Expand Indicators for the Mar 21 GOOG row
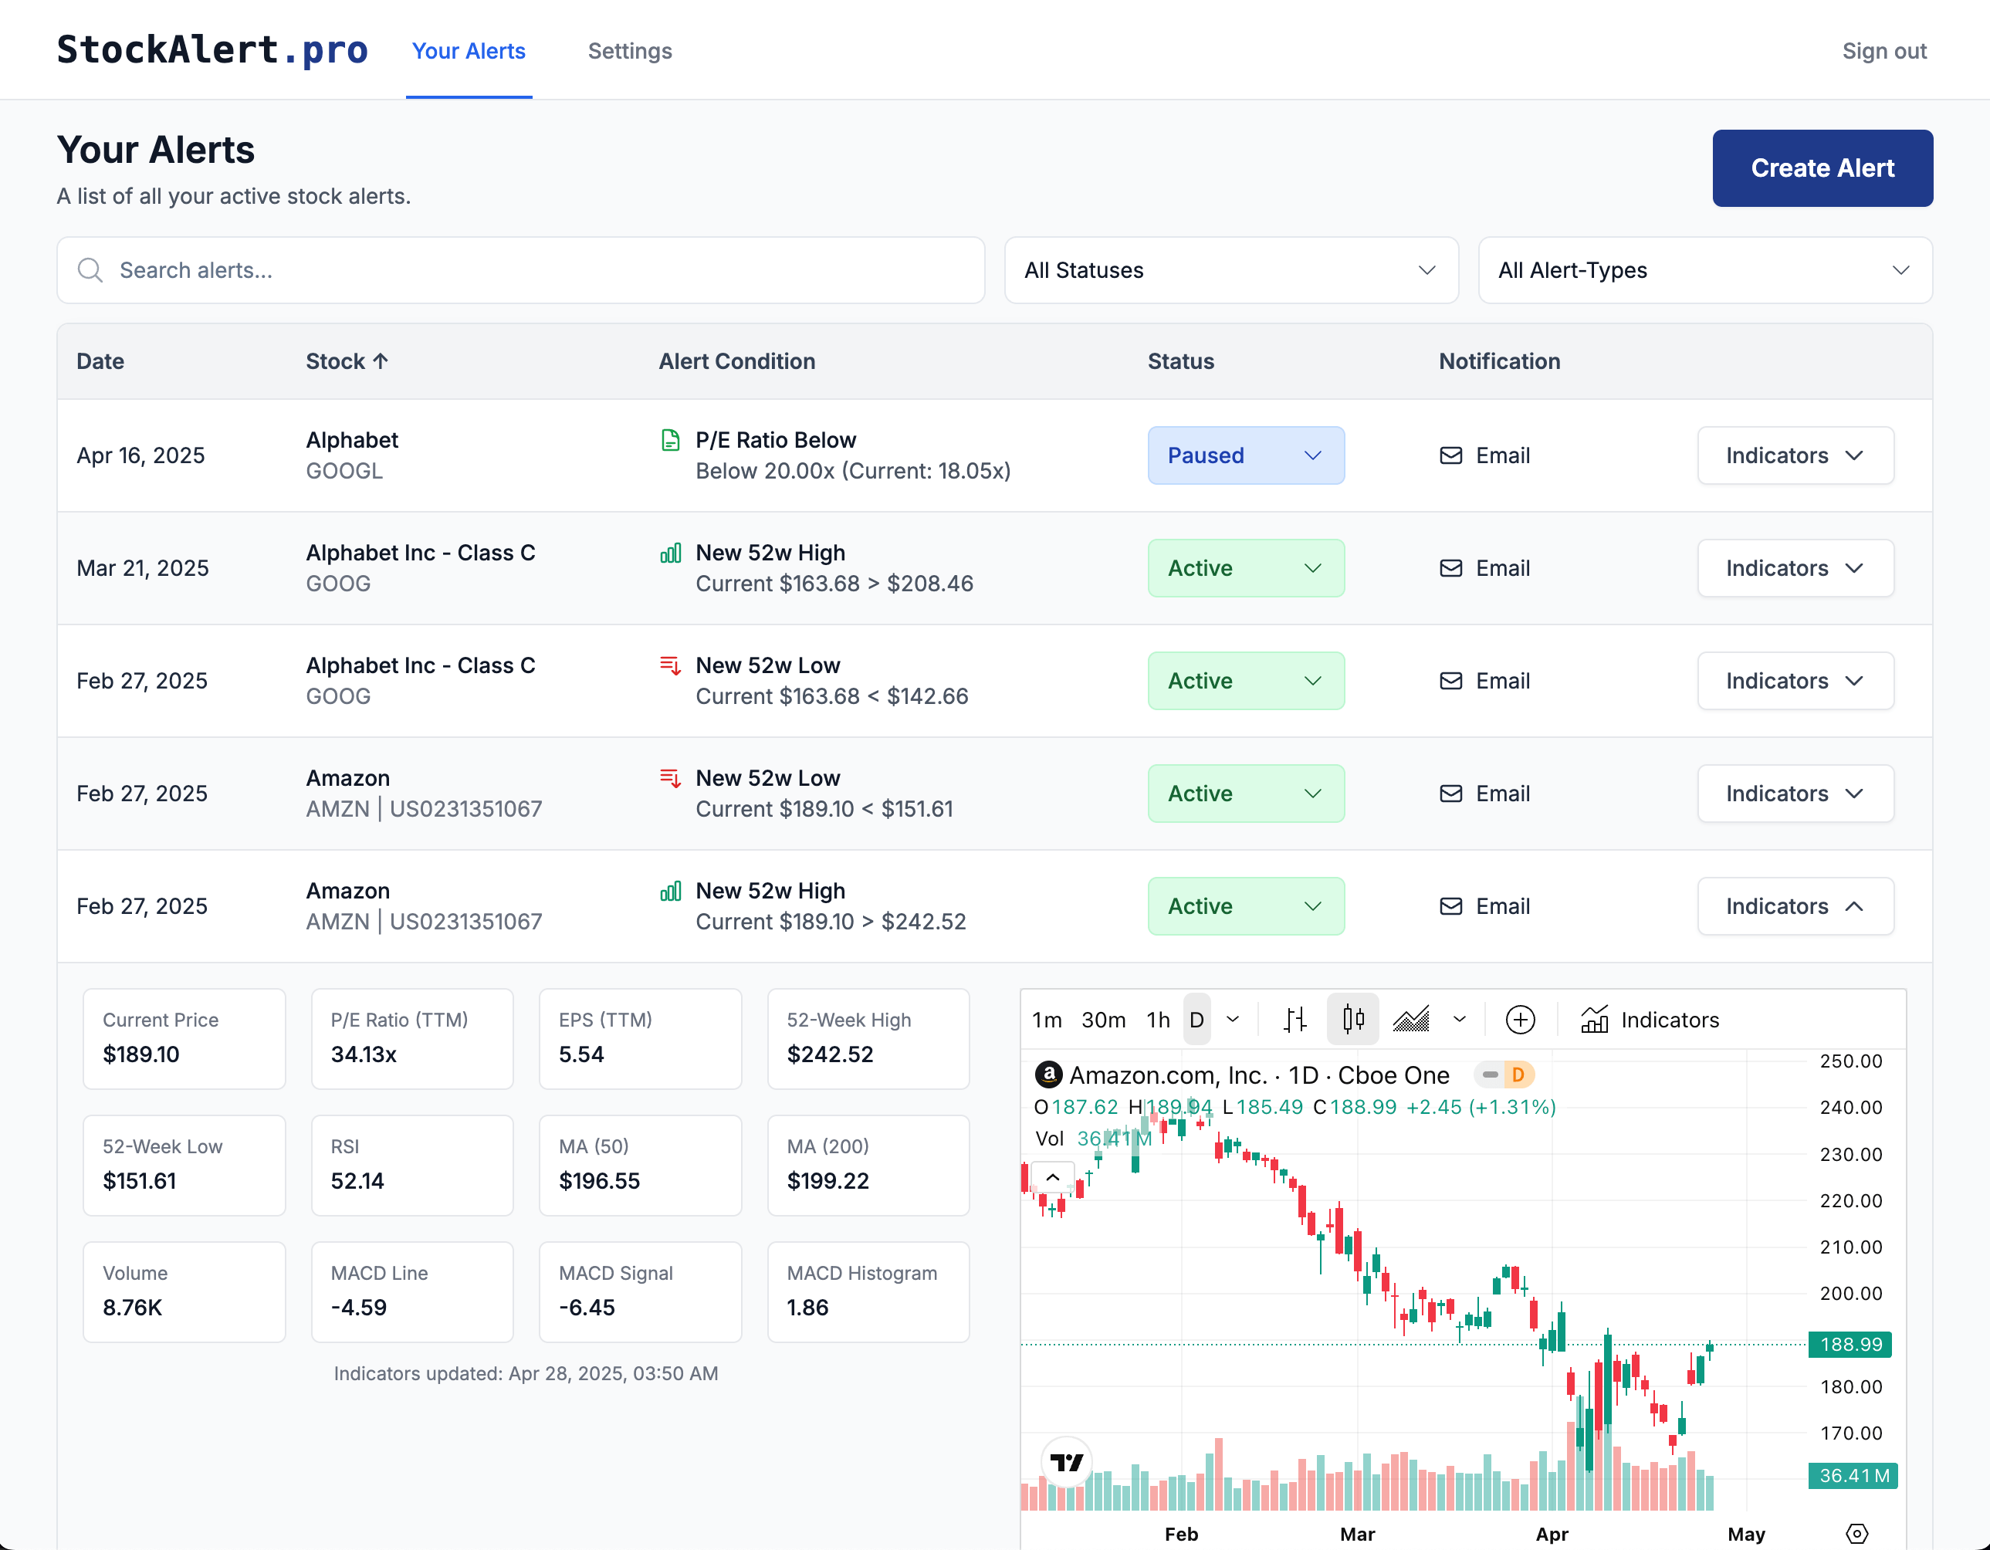1990x1550 pixels. click(x=1795, y=569)
